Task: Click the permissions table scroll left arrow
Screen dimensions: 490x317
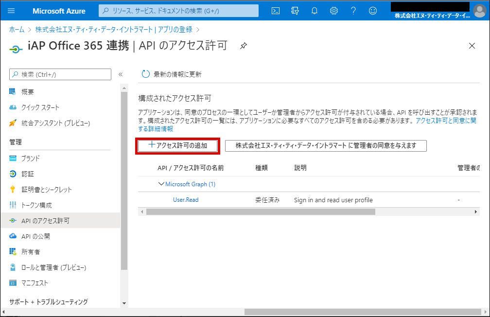Action: (142, 211)
